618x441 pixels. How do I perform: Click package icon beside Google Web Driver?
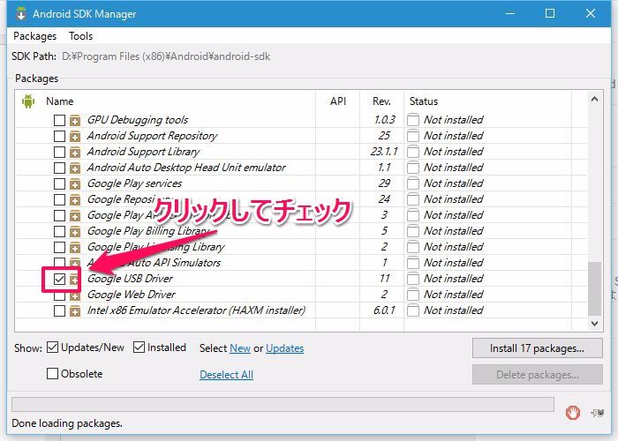pos(75,295)
